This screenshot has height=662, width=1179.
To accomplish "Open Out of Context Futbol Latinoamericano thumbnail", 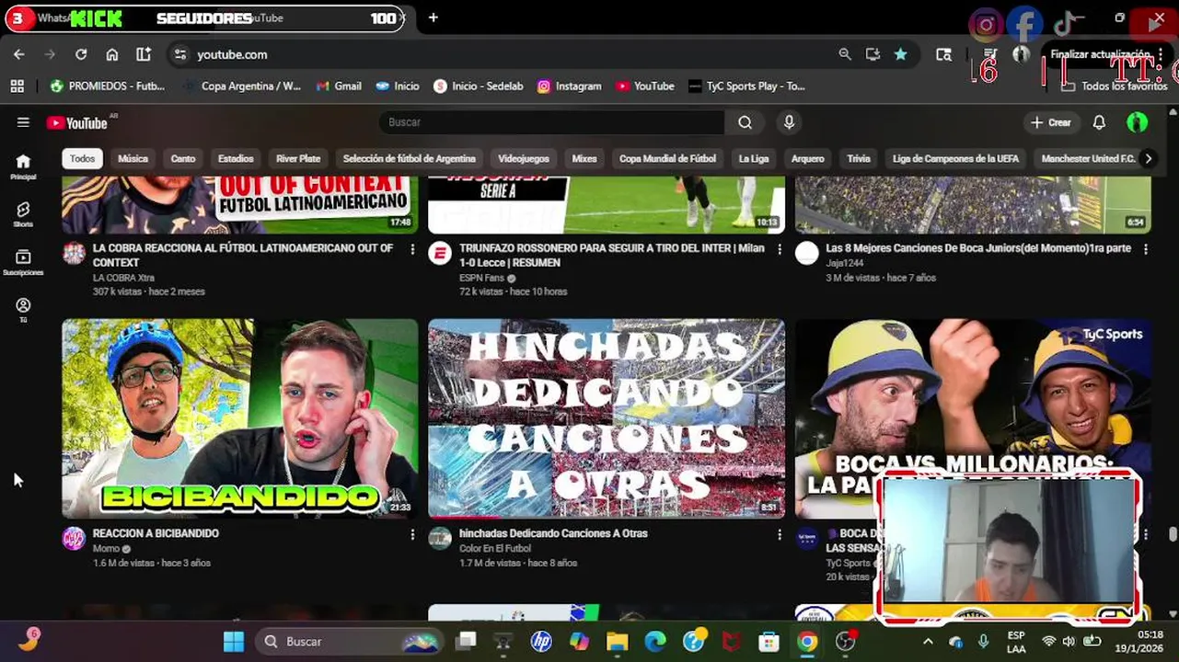I will [x=239, y=204].
